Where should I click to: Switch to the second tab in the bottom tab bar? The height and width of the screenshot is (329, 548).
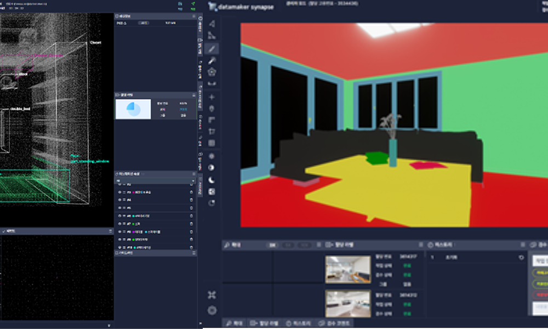[264, 323]
